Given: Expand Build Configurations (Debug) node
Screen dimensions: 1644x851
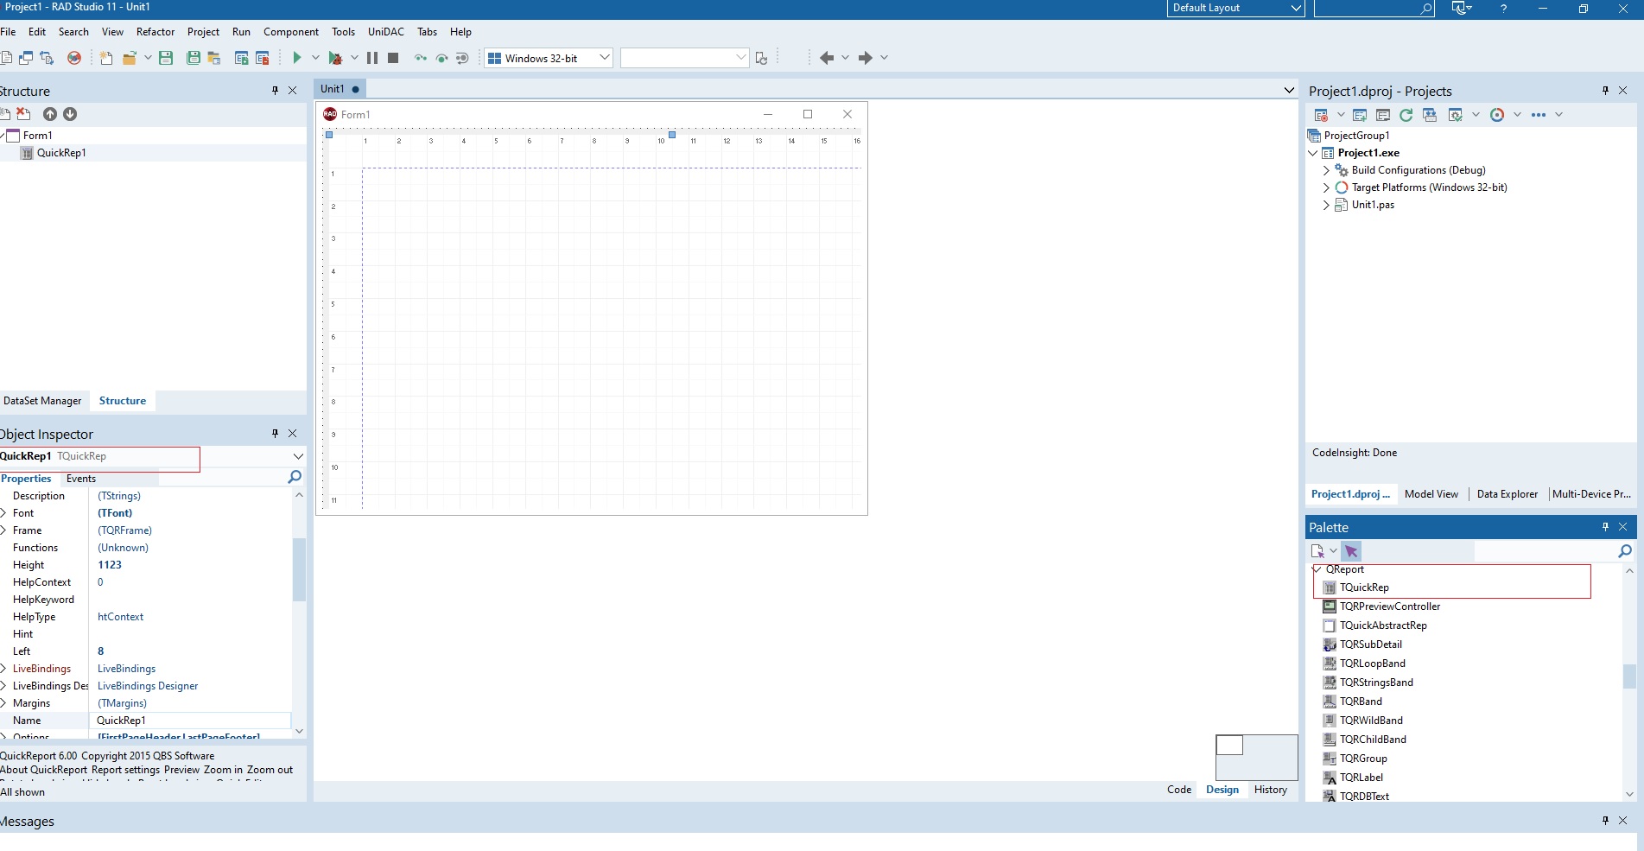Looking at the screenshot, I should coord(1326,170).
